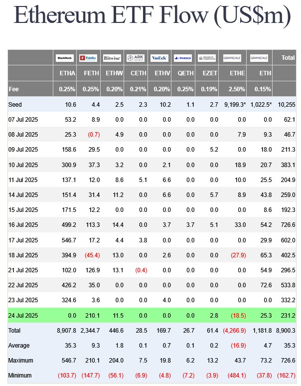Select the ETHE ticker header
This screenshot has height=386, width=301.
point(237,73)
